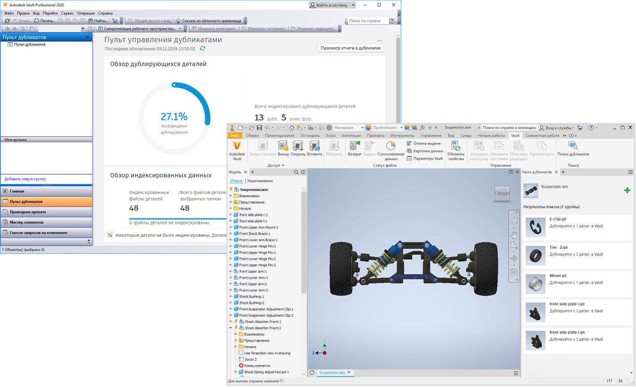Click the Inventor help and command search box
This screenshot has height=387, width=636.
pos(509,128)
